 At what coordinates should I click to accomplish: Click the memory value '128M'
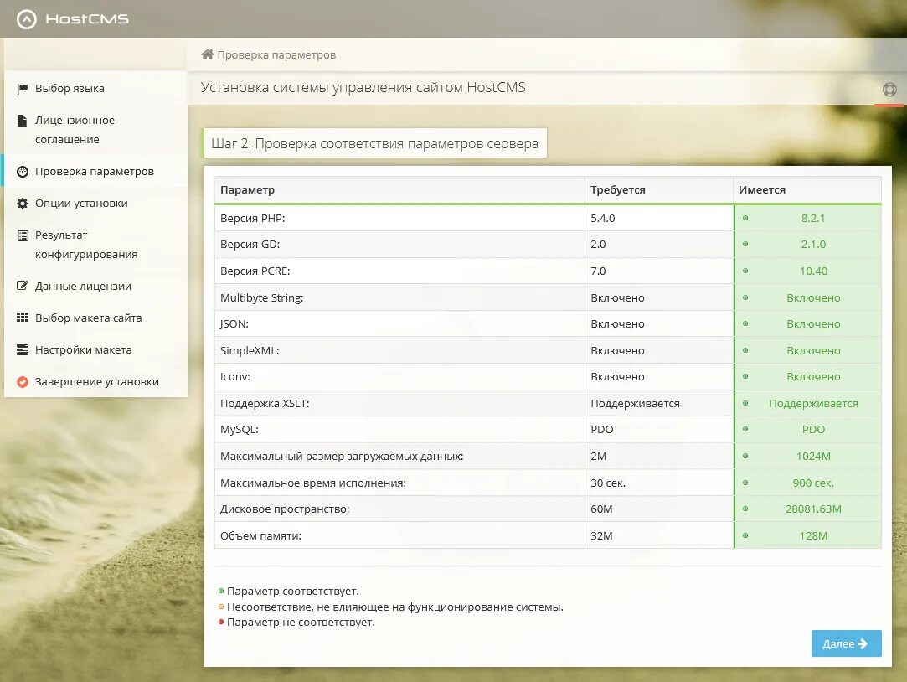click(813, 535)
